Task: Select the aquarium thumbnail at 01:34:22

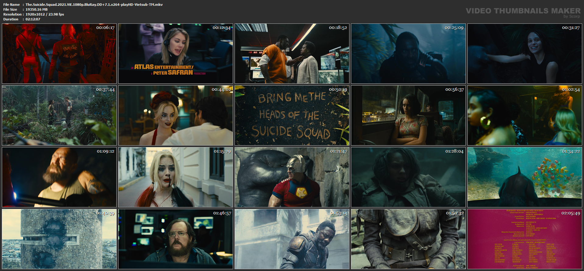Action: [x=525, y=177]
